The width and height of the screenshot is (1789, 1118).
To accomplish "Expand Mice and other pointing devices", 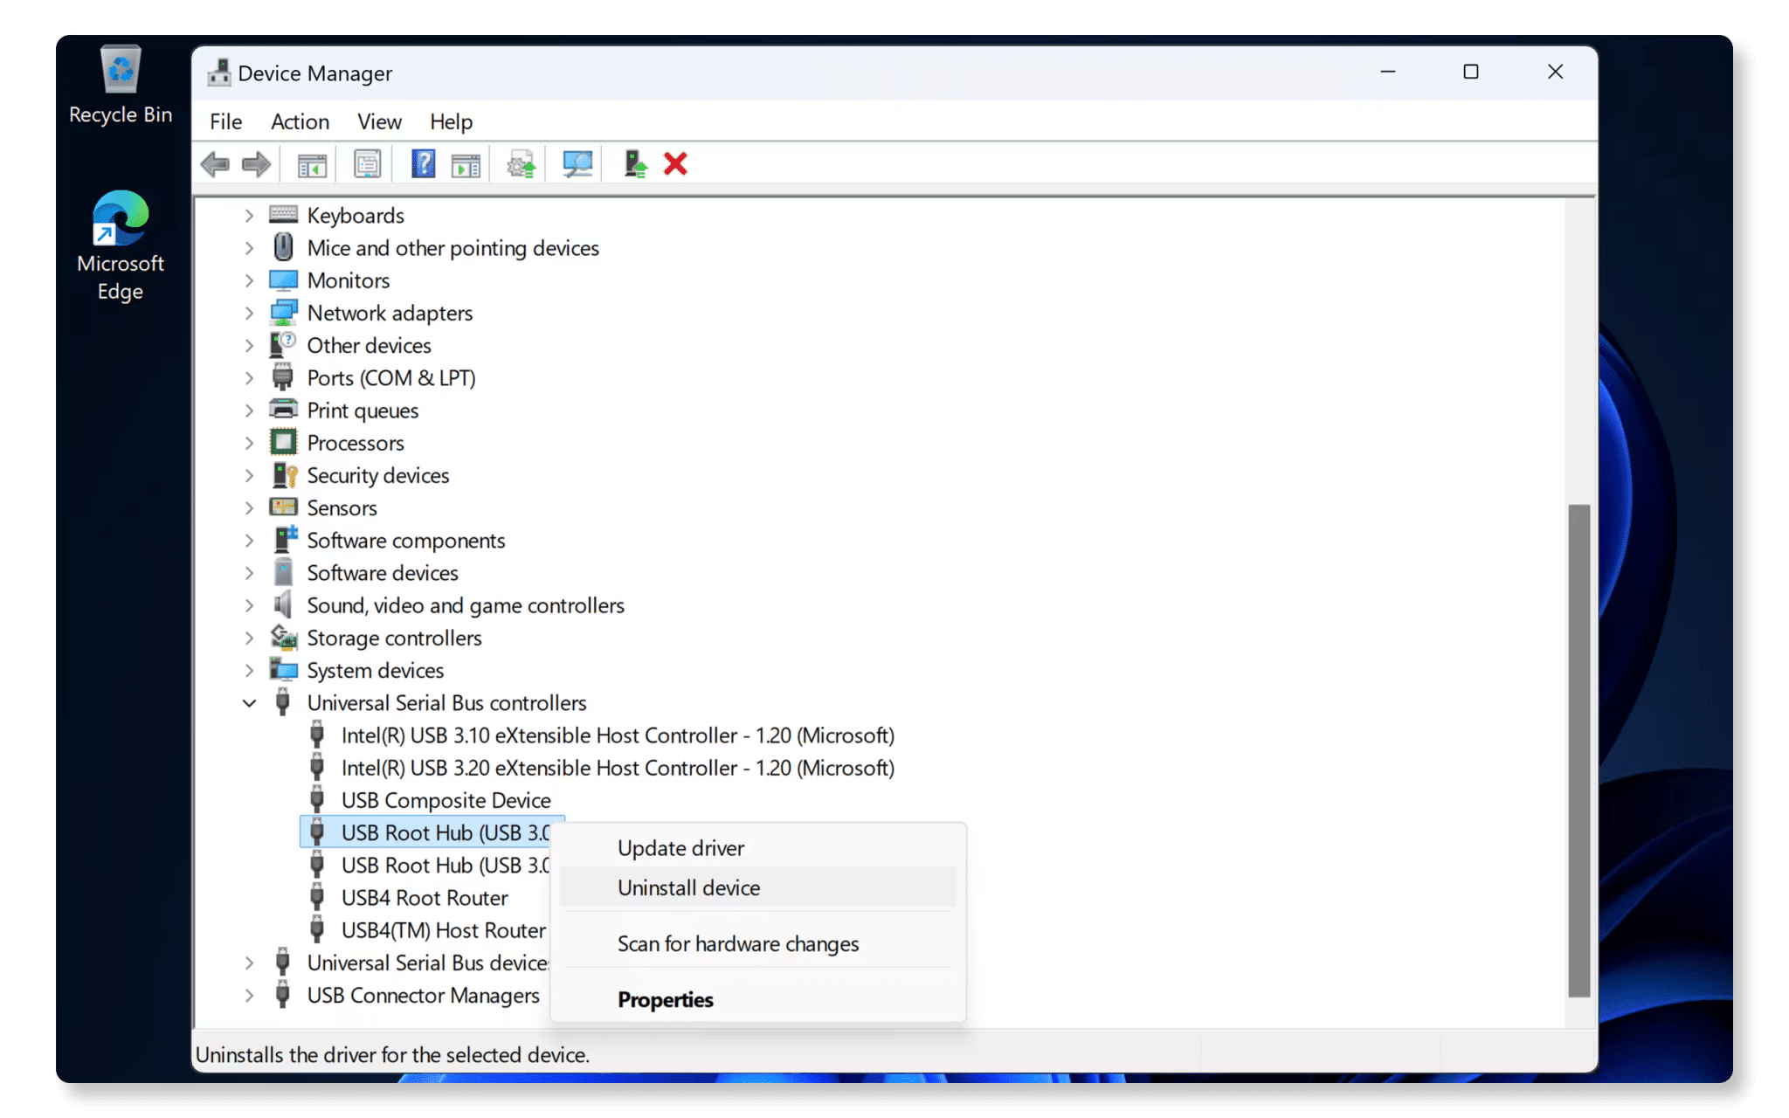I will (x=249, y=248).
